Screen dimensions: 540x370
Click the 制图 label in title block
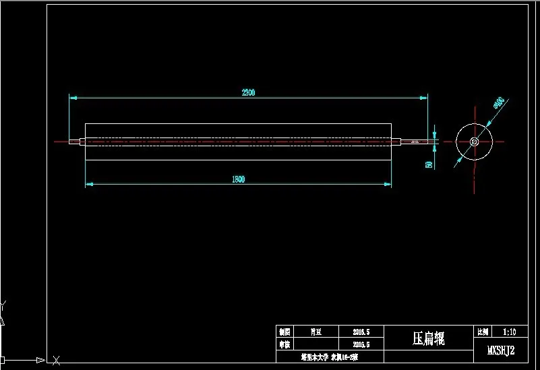coord(284,332)
